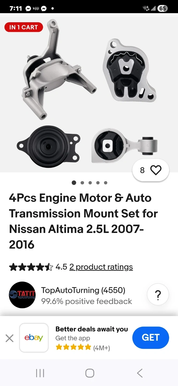The image size is (178, 386).
Task: Select the second image carousel dot
Action: pos(82,183)
